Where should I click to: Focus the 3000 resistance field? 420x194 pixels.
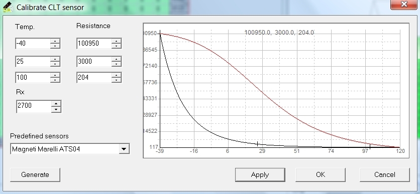94,62
